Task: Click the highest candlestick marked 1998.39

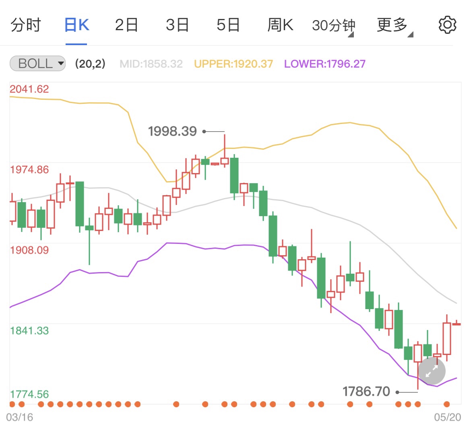Action: click(x=224, y=151)
